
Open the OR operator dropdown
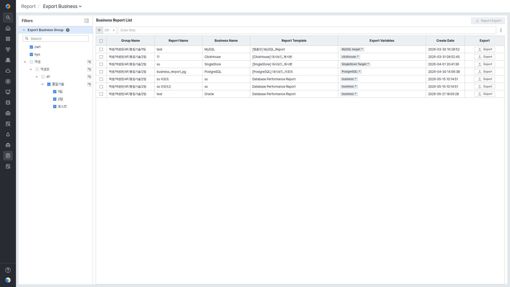110,30
